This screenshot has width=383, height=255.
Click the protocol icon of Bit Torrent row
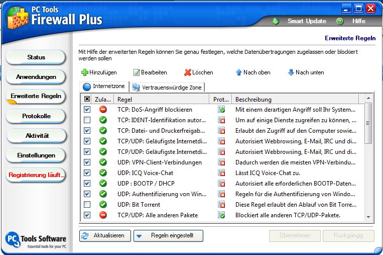point(221,204)
